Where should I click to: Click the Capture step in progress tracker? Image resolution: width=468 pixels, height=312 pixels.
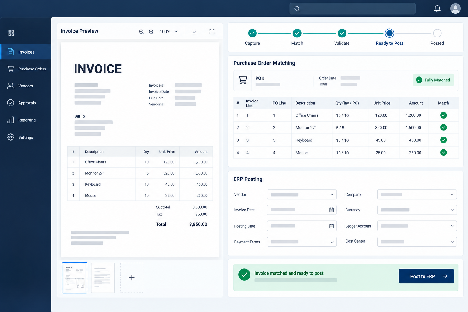[252, 33]
